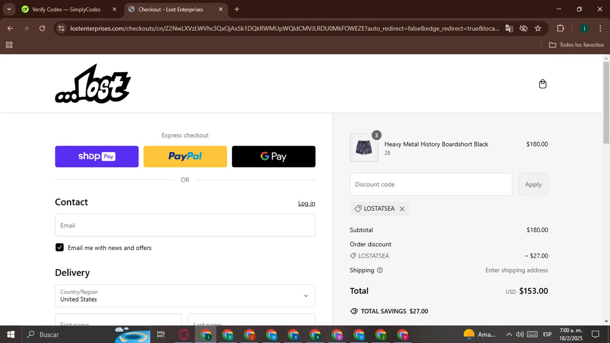Go back to the previous page
This screenshot has height=343, width=610.
coord(10,28)
